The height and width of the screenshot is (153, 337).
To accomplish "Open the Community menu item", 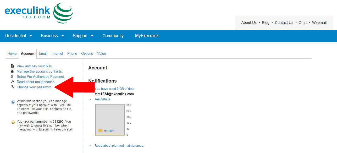I will pyautogui.click(x=113, y=36).
